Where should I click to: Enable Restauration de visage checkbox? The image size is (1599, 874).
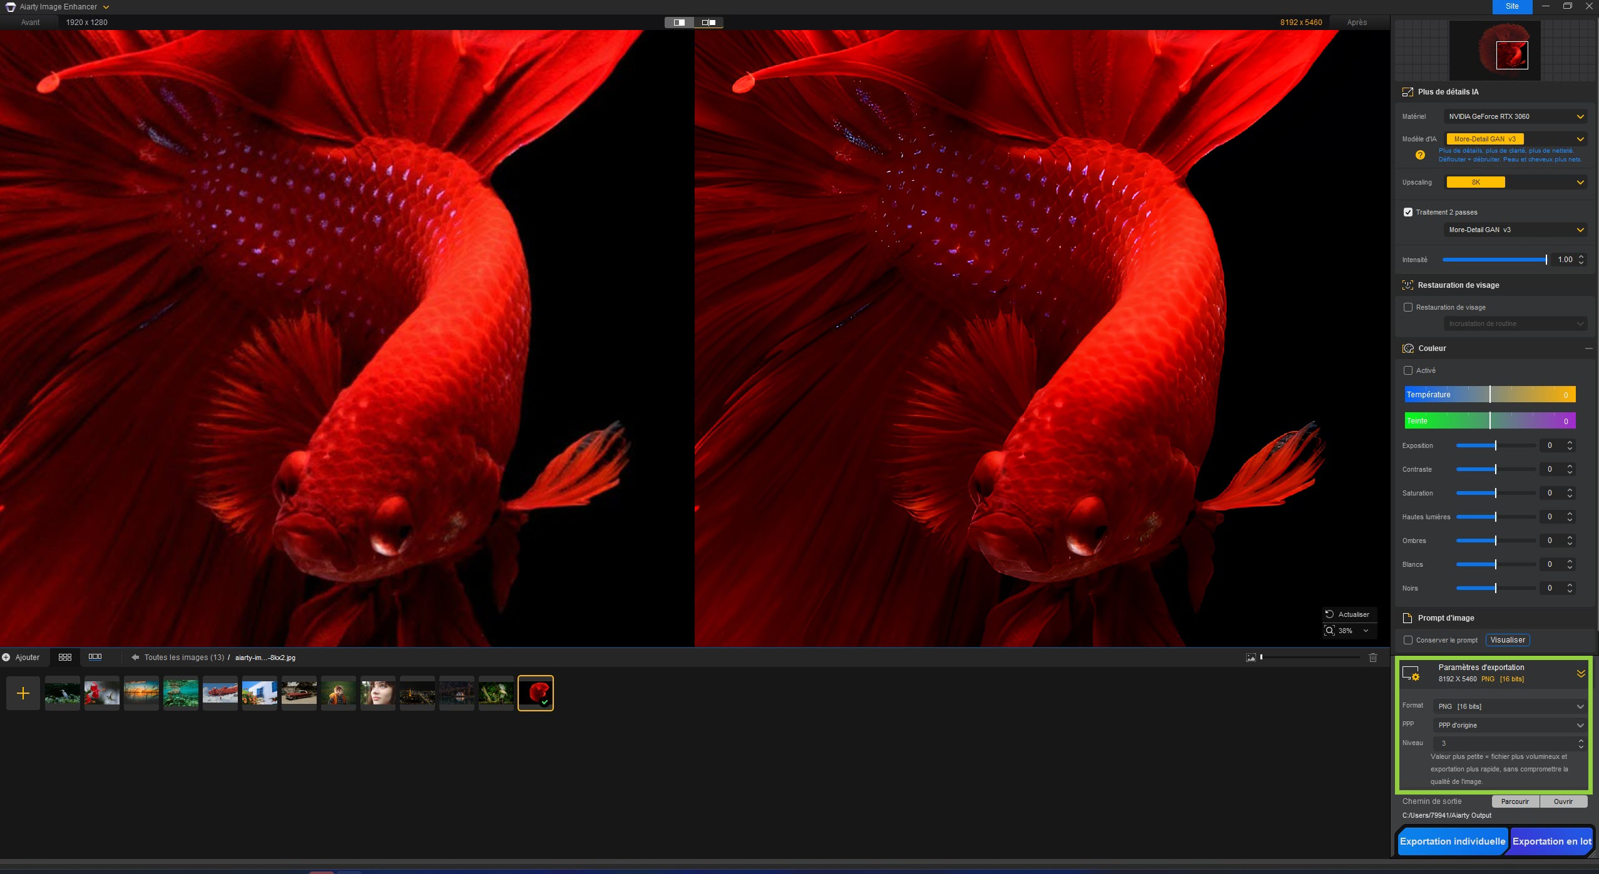click(1408, 307)
